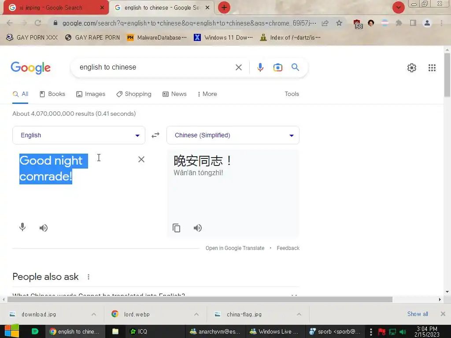The height and width of the screenshot is (338, 451).
Task: Open the china-flag.jpg downloaded file
Action: [244, 314]
